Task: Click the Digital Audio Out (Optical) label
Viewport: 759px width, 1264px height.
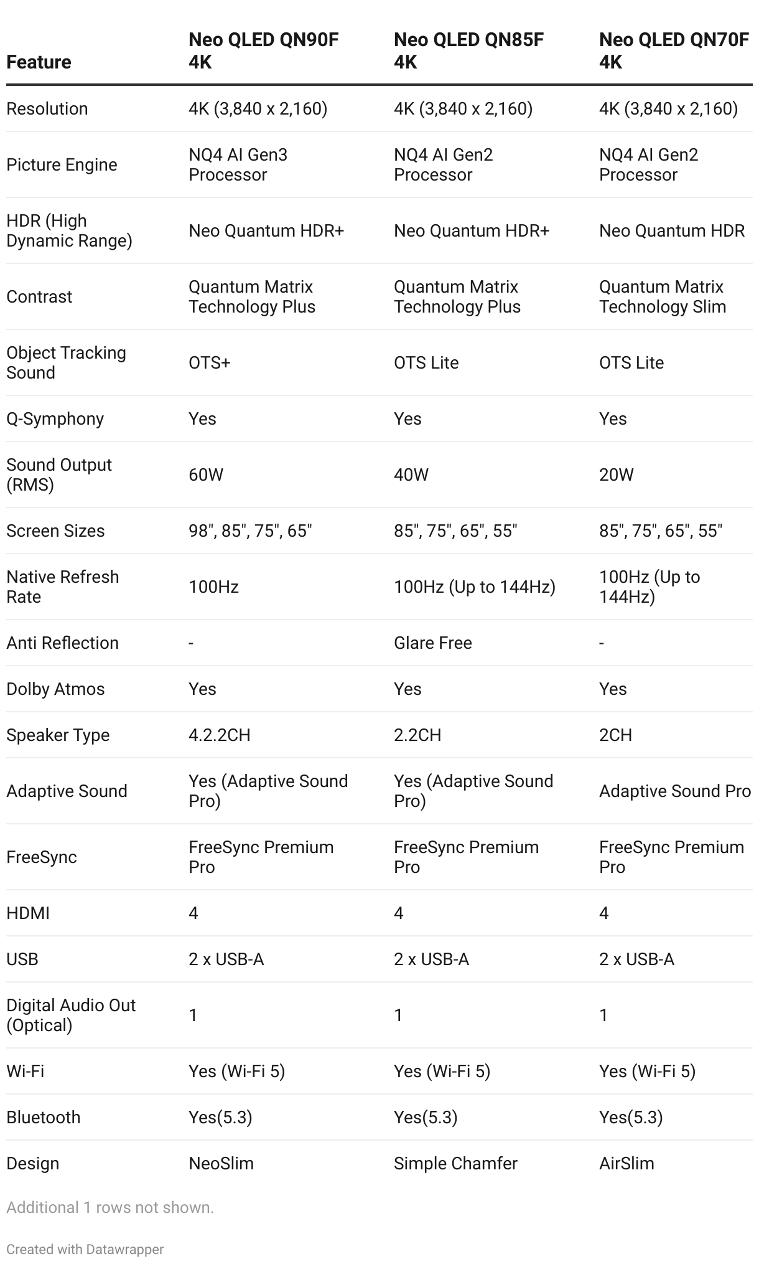Action: click(71, 1015)
